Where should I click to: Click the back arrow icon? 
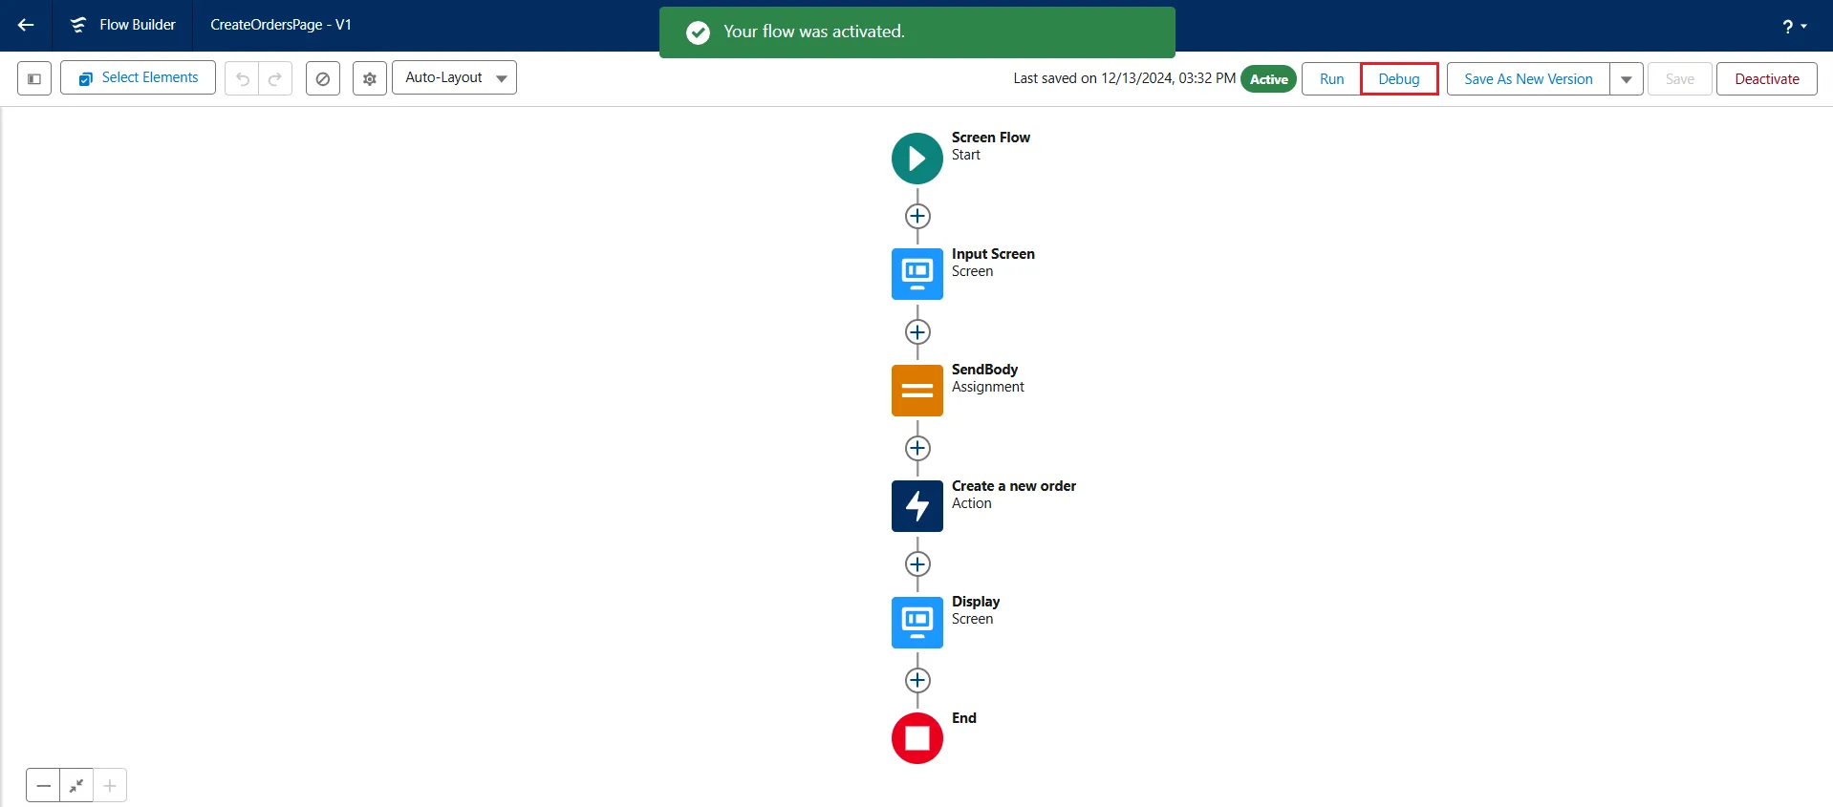tap(26, 25)
